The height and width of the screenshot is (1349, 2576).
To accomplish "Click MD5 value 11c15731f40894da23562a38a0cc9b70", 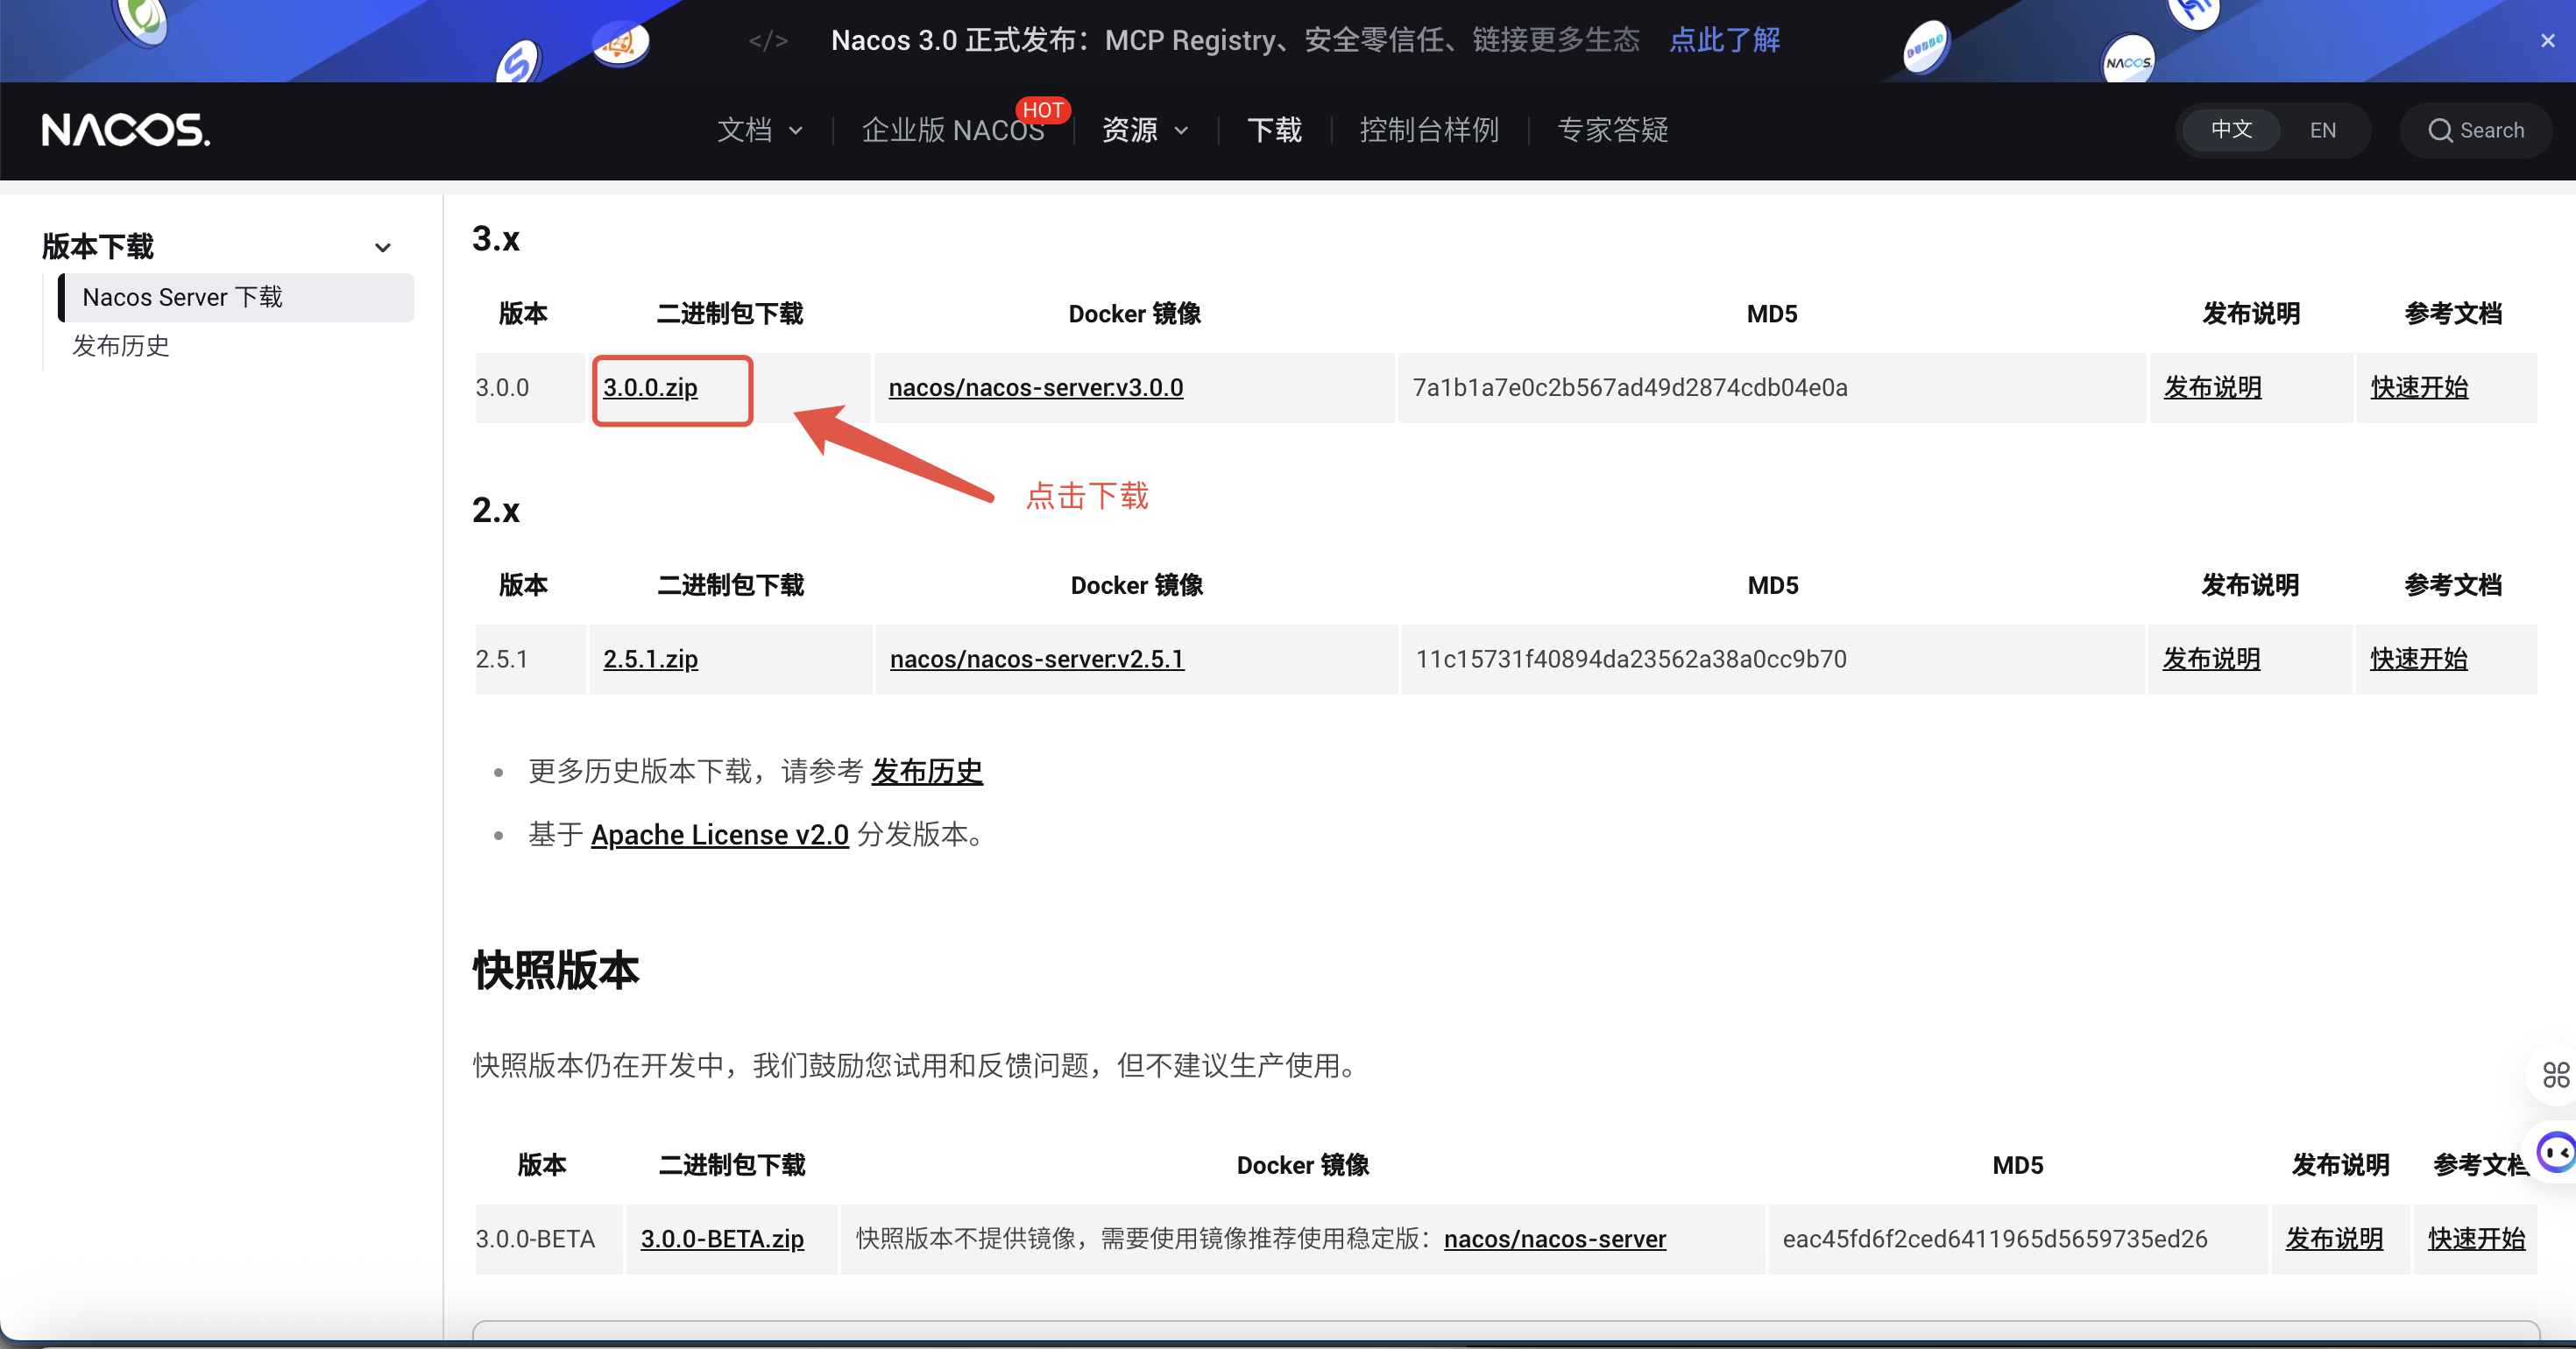I will [x=1631, y=659].
